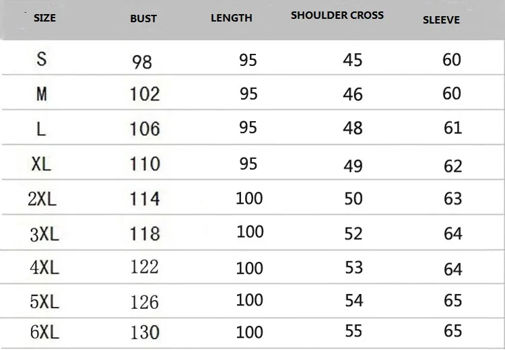
Task: Select the 3XL size row label
Action: coord(44,234)
